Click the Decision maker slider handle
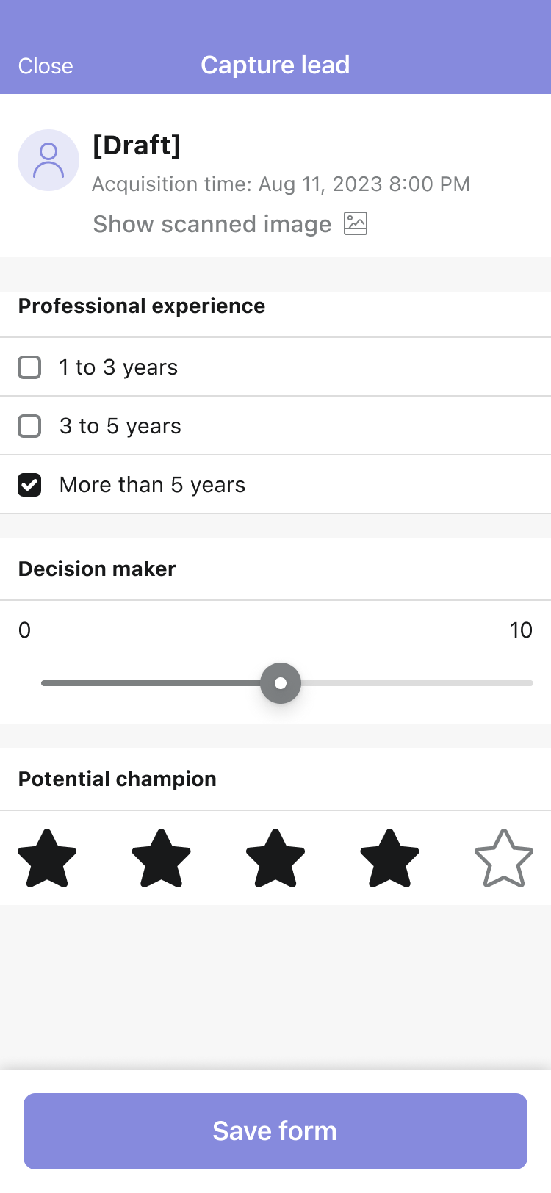 click(x=281, y=683)
